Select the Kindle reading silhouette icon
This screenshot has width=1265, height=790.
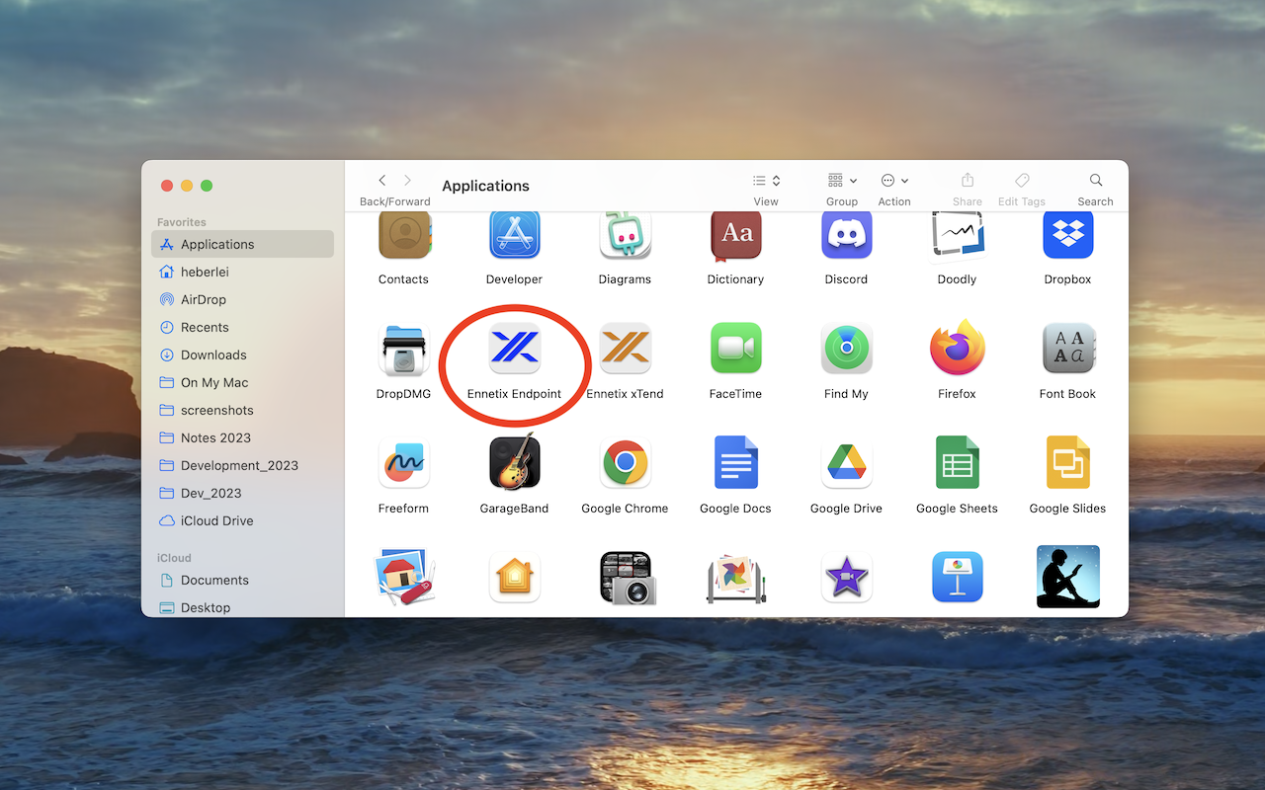coord(1067,577)
